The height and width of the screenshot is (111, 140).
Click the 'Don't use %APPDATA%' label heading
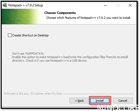coord(28,54)
